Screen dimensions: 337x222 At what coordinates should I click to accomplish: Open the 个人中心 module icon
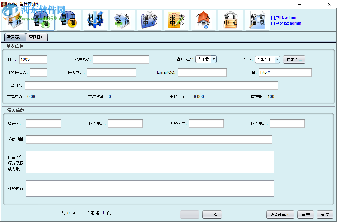click(203, 20)
